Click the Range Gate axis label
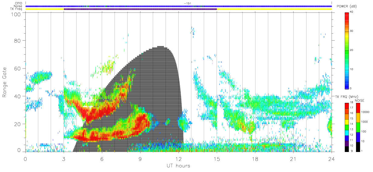The width and height of the screenshot is (373, 172). pyautogui.click(x=5, y=83)
